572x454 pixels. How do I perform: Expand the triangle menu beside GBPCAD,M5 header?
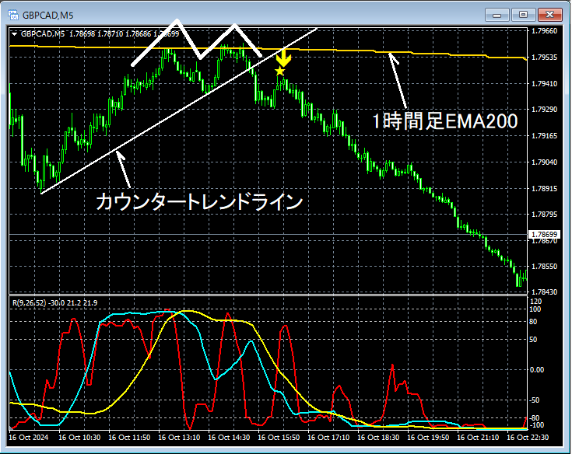[14, 34]
